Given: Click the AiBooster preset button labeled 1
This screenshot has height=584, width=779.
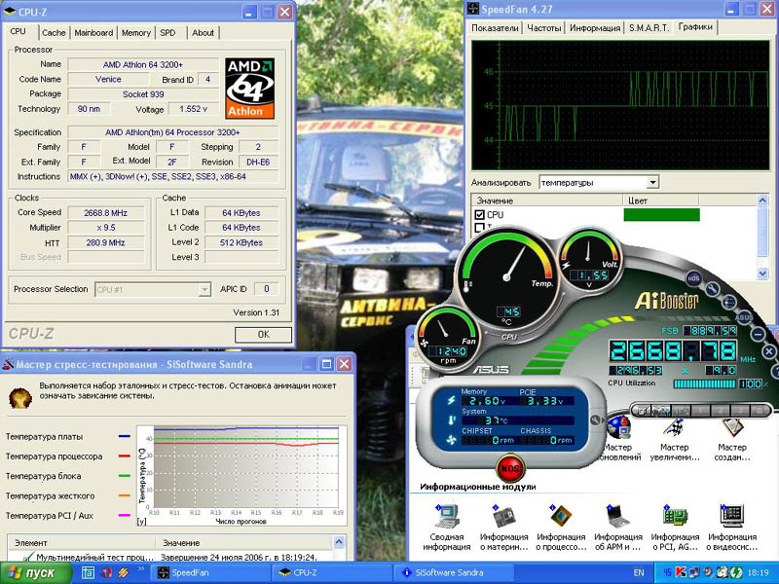Looking at the screenshot, I should click(700, 411).
